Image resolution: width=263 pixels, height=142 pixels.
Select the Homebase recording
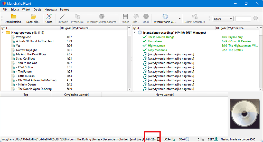(x=155, y=41)
